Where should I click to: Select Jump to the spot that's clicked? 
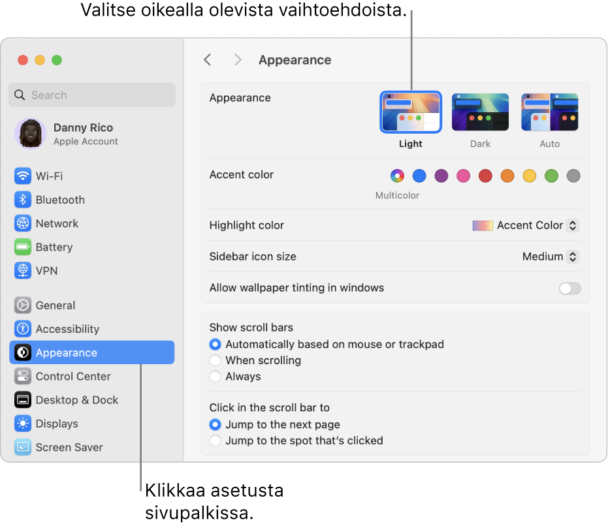click(216, 441)
